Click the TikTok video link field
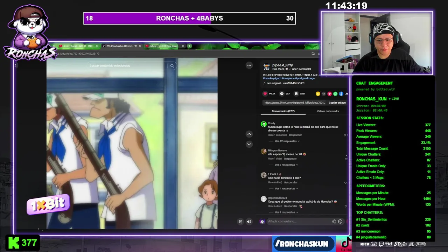 [x=295, y=103]
